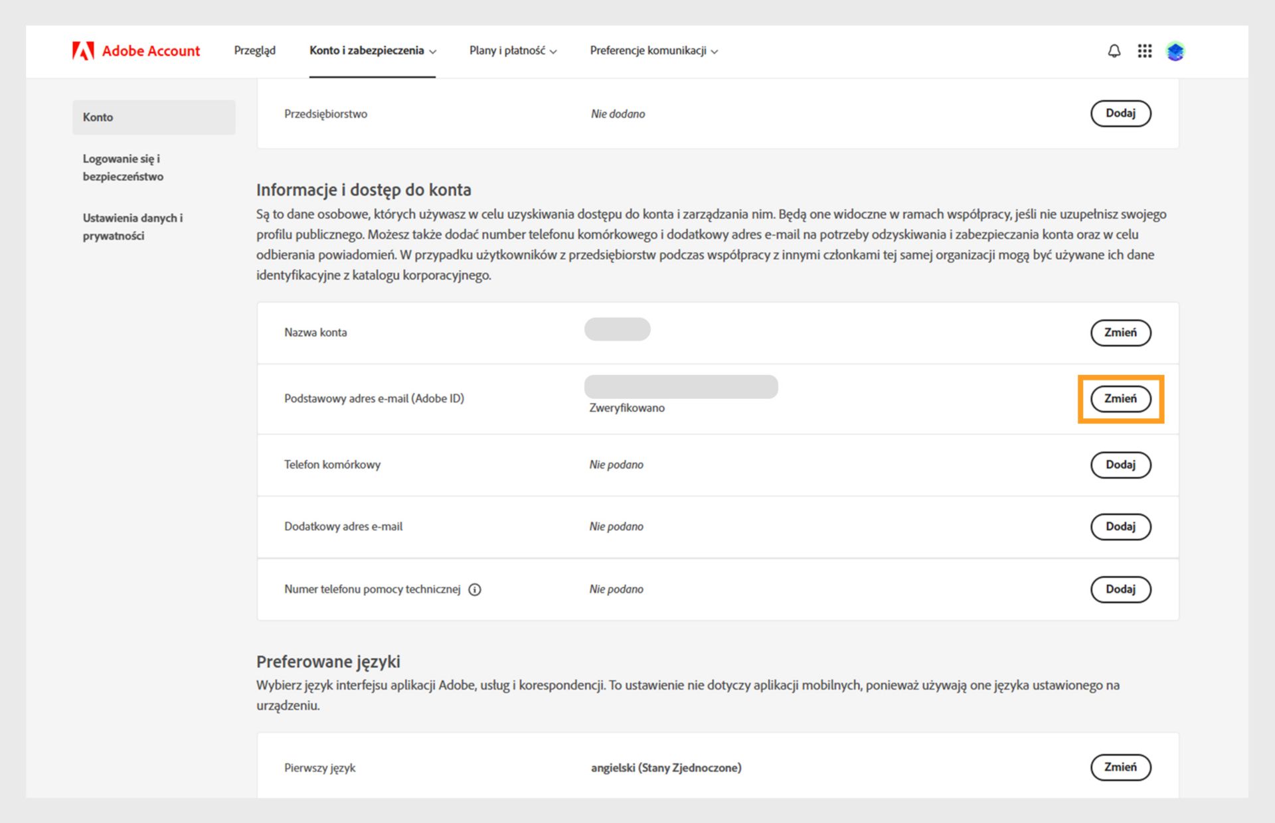Change the Podstawowy adres e-mail

click(x=1120, y=399)
